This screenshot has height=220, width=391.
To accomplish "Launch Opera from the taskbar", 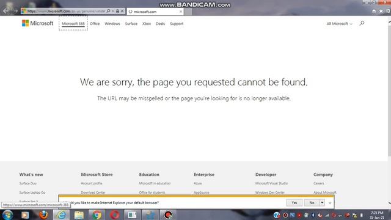I will [x=115, y=215].
